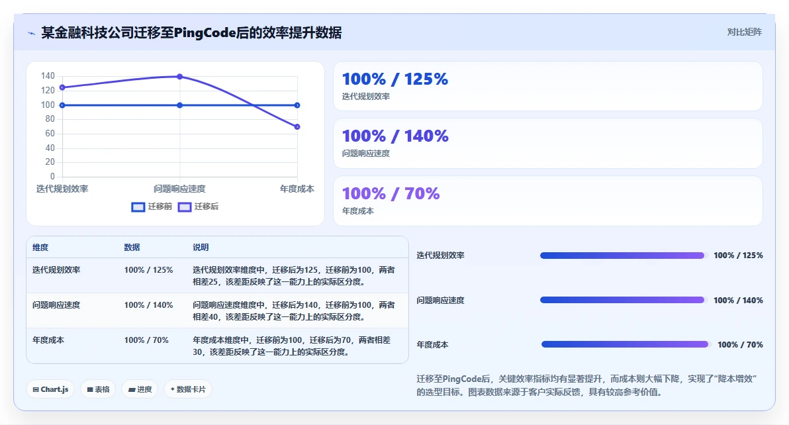Click the 数据卡片 tag icon

coord(173,389)
